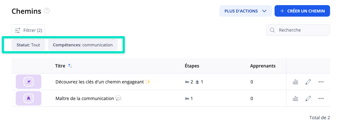Open three-dot menu for Maître de la communication
This screenshot has width=340, height=125.
(x=321, y=98)
